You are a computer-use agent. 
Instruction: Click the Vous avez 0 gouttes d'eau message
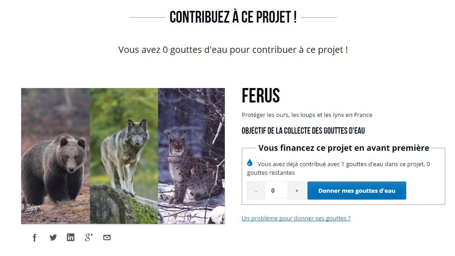(x=233, y=50)
